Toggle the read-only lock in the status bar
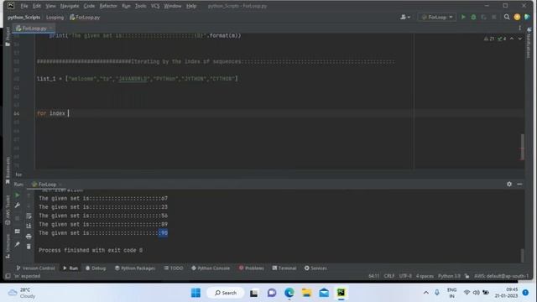The width and height of the screenshot is (537, 302). (x=467, y=276)
